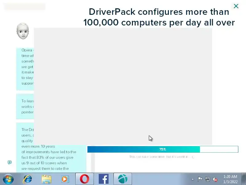Image resolution: width=246 pixels, height=185 pixels.
Task: Switch to Opera browser in taskbar
Action: pyautogui.click(x=85, y=179)
